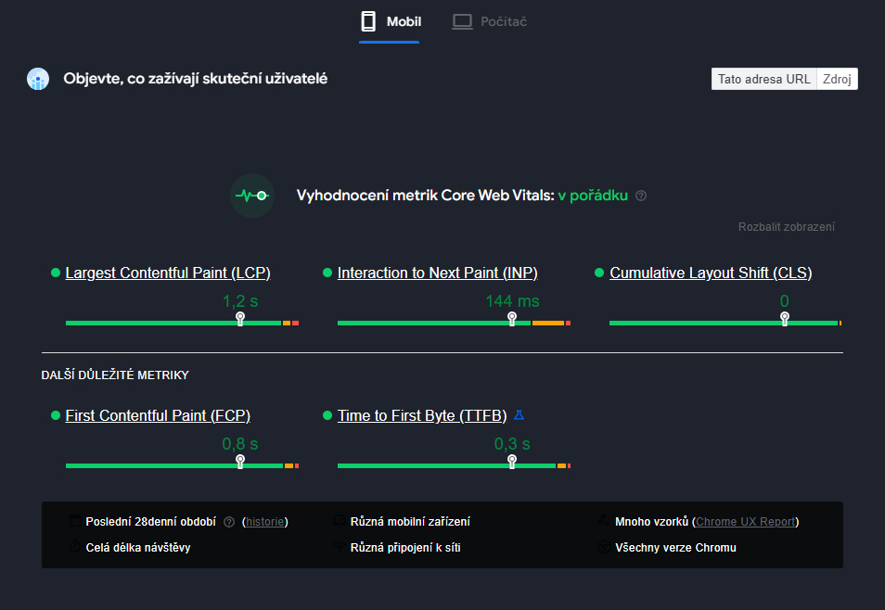Open the First Contentful Paint (FCP) link

tap(158, 415)
